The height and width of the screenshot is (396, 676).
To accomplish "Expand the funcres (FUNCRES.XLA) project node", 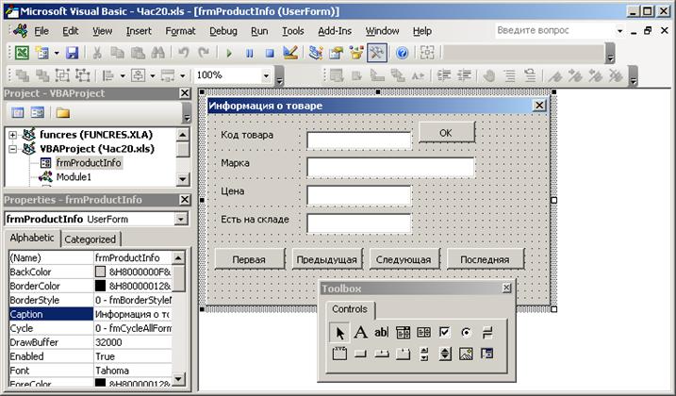I will pyautogui.click(x=13, y=135).
